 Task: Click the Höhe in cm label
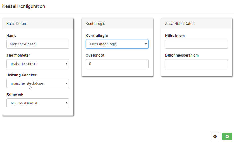[x=175, y=36]
